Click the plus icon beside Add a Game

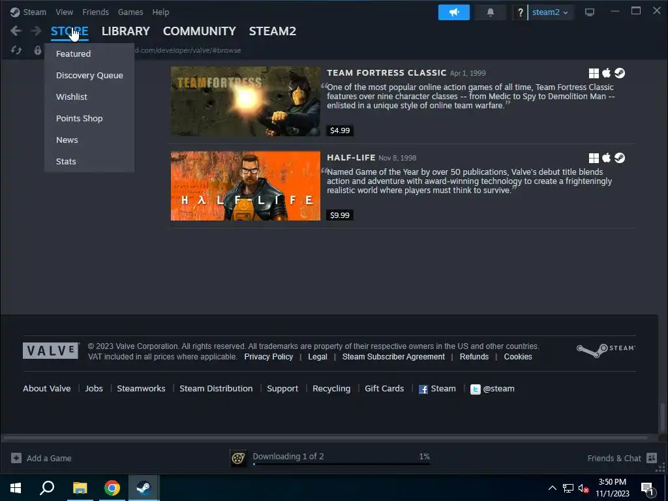(16, 458)
